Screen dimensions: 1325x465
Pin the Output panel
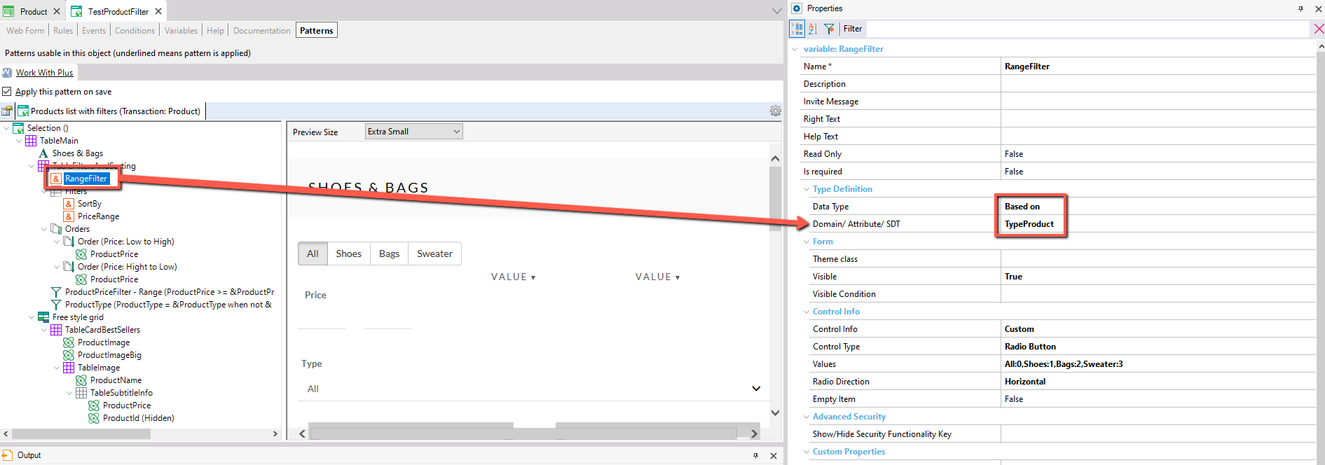(755, 455)
